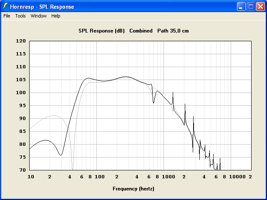The width and height of the screenshot is (267, 200).
Task: Click the 'SPL Response (dB)' chart title
Action: click(x=101, y=31)
